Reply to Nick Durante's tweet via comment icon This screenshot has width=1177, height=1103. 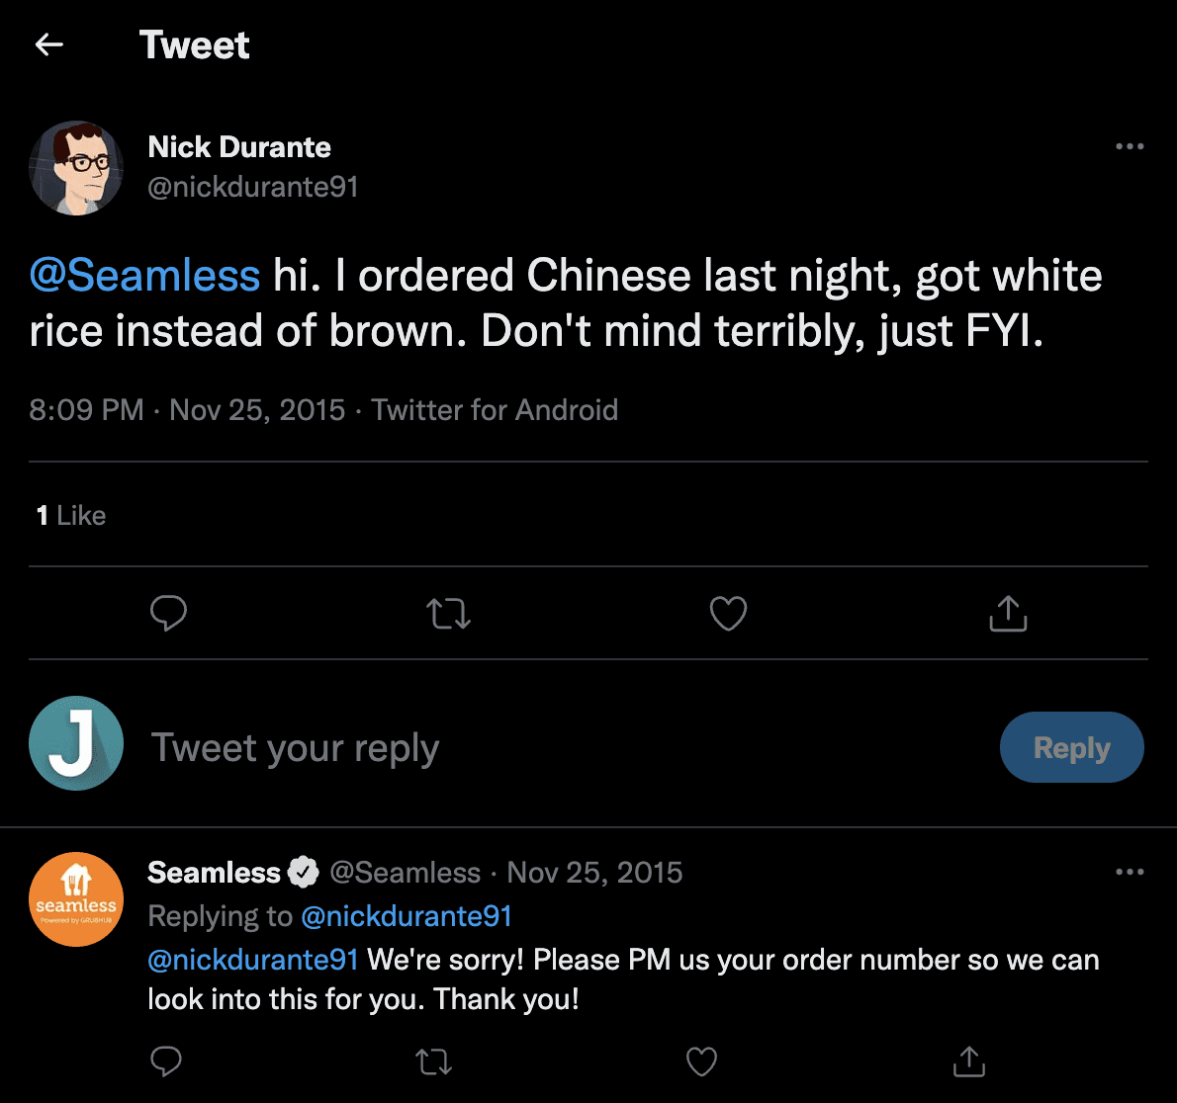click(168, 614)
